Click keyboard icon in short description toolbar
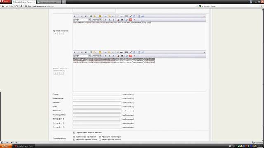The width and height of the screenshot is (264, 148). [127, 16]
